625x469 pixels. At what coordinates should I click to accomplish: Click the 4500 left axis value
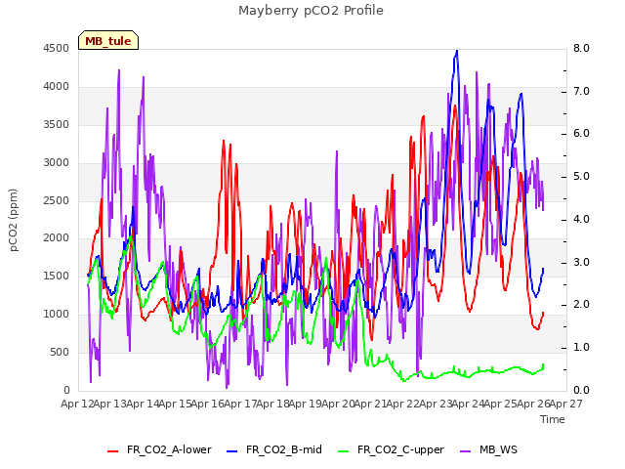[57, 48]
